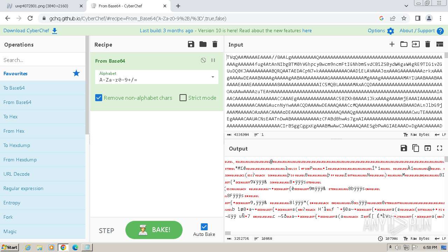448x252 pixels.
Task: Reload the browser page
Action: coord(30,19)
